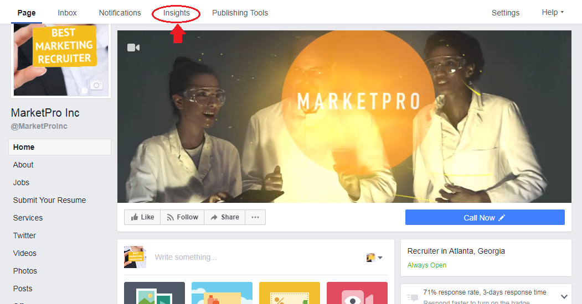
Task: Click the pencil edit icon on Call Now
Action: point(502,218)
